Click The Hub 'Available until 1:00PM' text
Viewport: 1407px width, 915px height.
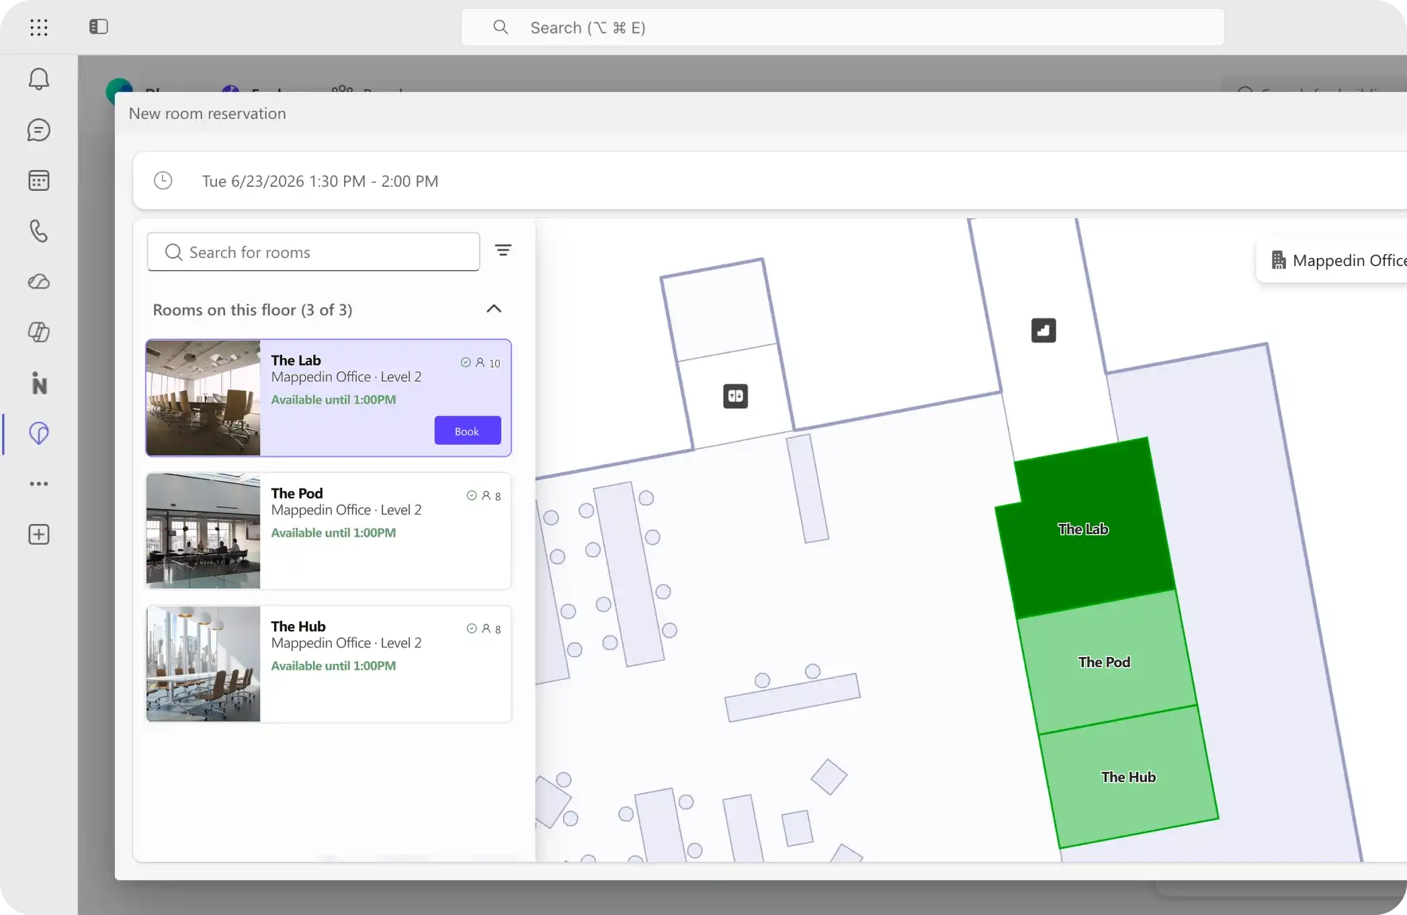(333, 666)
